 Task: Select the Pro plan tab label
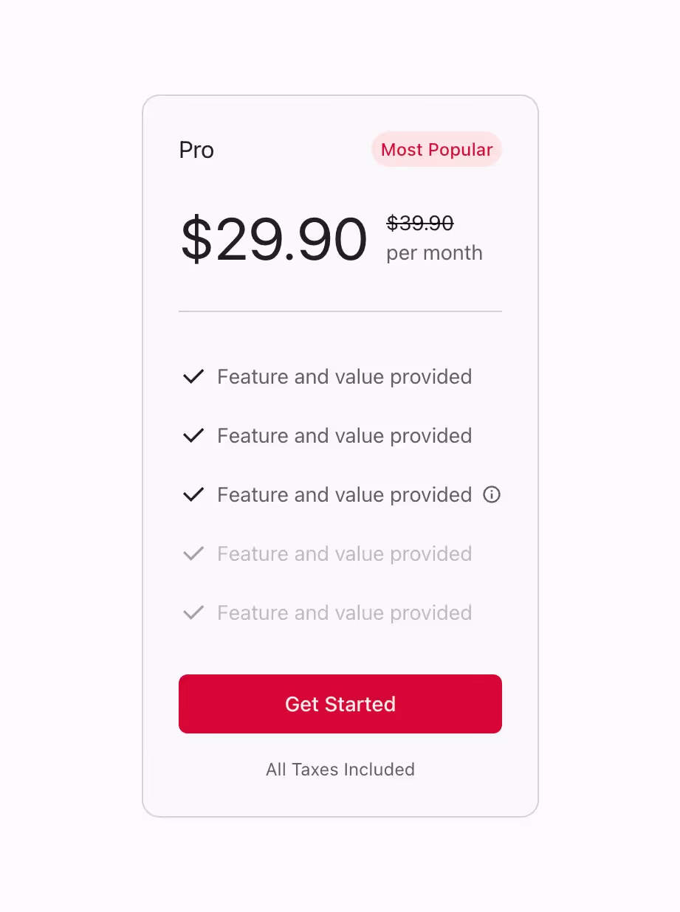[x=196, y=150]
